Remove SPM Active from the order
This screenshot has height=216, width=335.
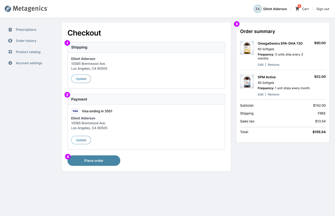pos(273,94)
